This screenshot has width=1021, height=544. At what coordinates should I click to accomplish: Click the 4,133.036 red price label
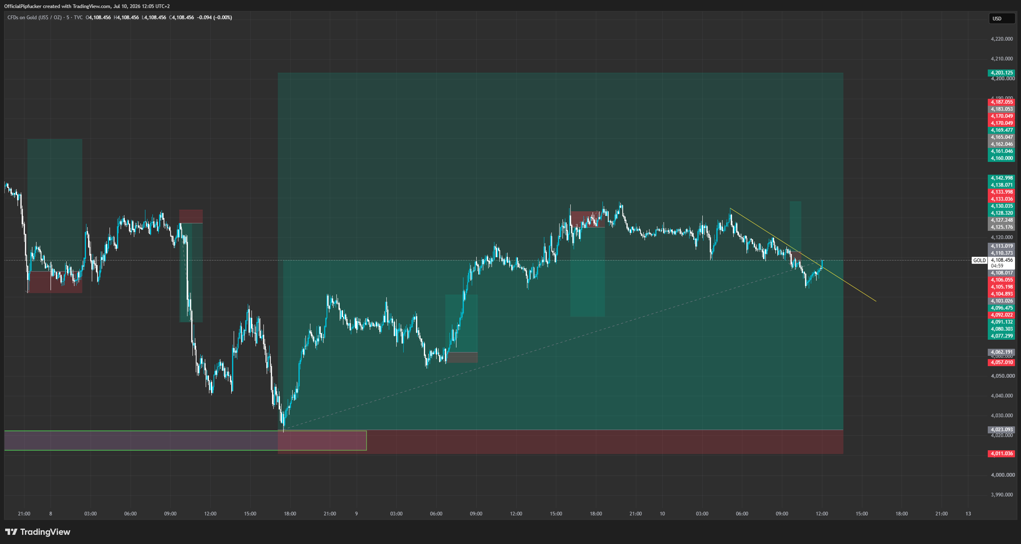1001,199
